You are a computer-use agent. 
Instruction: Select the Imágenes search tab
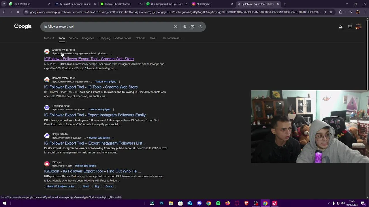pos(88,38)
